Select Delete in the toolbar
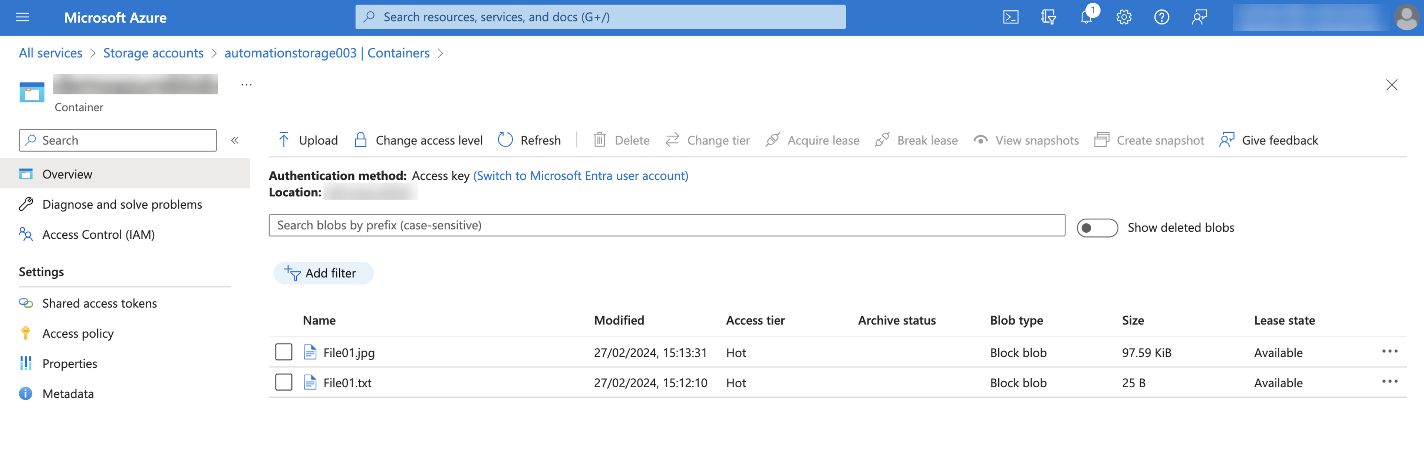Screen dimensions: 1424x464 tap(622, 140)
